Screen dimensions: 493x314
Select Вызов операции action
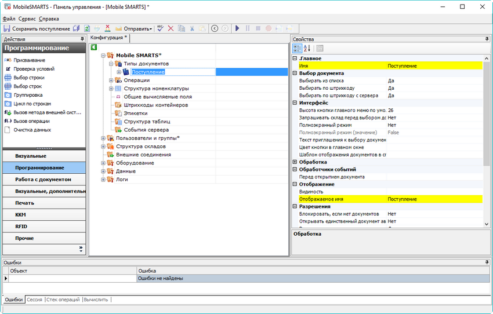(31, 121)
